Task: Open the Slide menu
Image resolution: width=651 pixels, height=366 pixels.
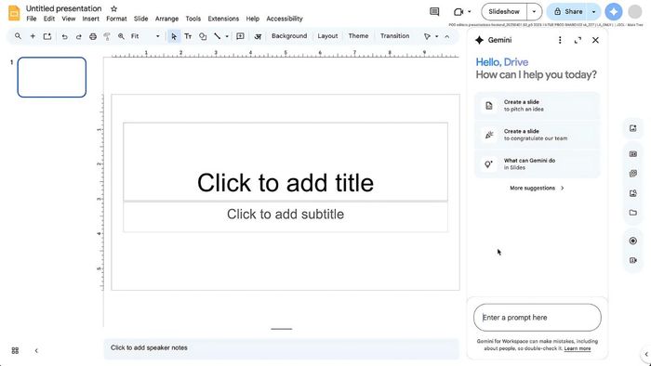Action: 140,19
